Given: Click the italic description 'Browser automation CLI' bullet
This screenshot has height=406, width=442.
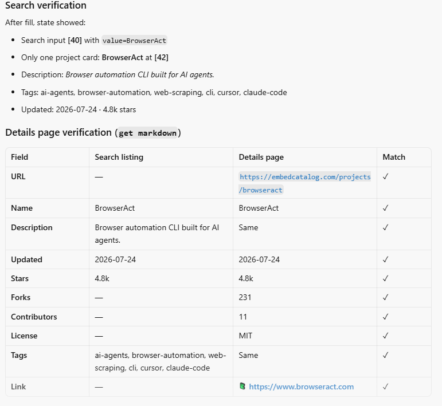Looking at the screenshot, I should [118, 74].
